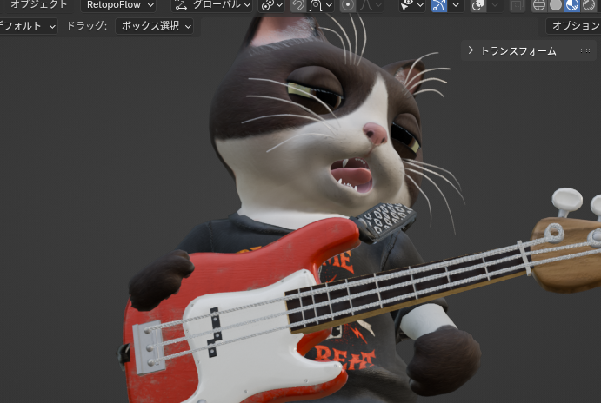
Task: Open the オプション options popover
Action: [x=573, y=26]
